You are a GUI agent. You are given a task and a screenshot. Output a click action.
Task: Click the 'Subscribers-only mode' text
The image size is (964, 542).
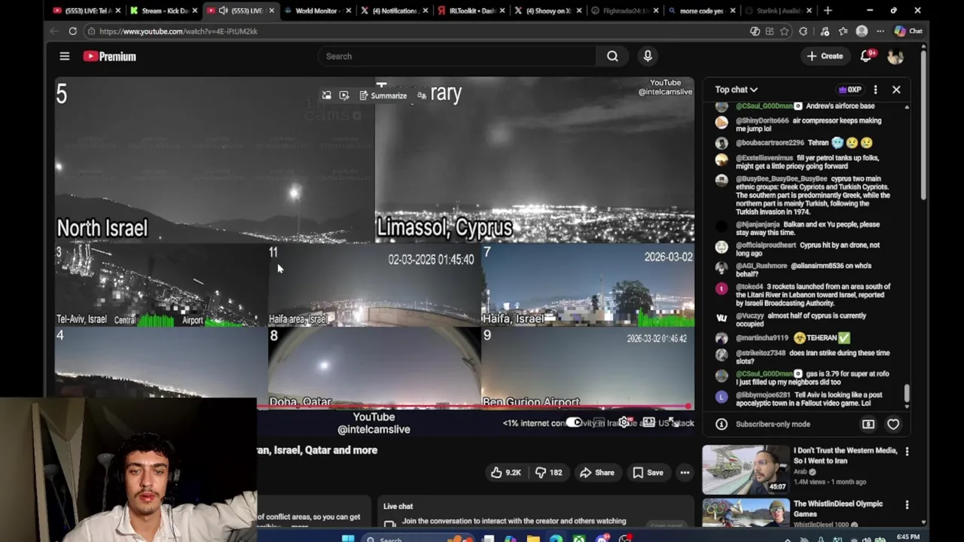[x=773, y=424]
